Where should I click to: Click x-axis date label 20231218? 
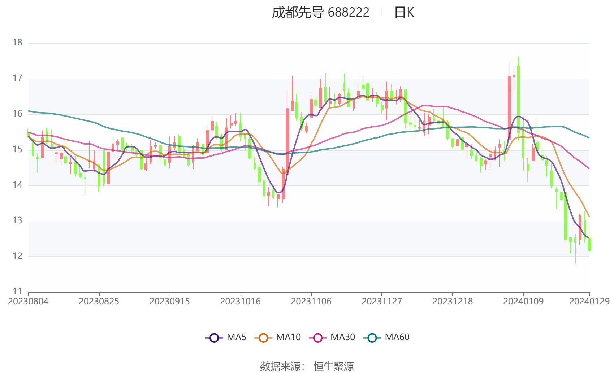[x=453, y=302]
